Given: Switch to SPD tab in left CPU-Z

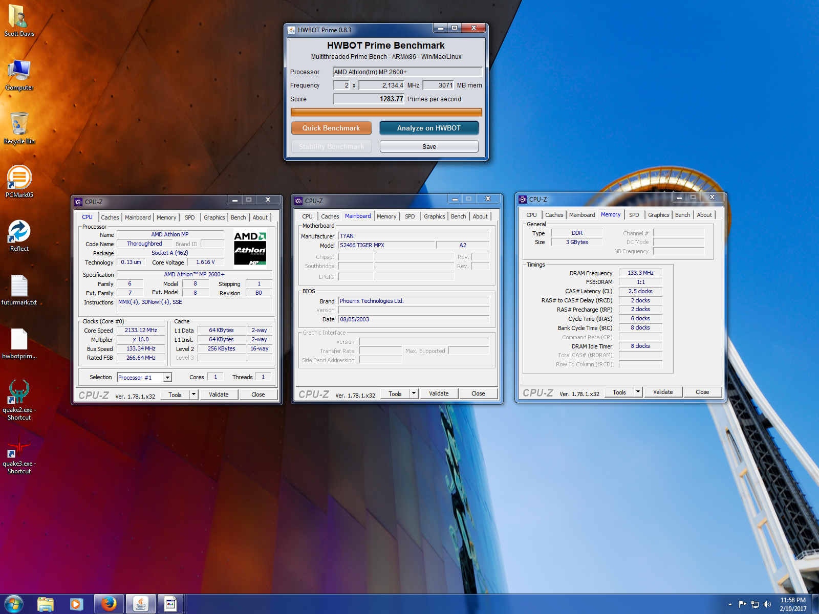Looking at the screenshot, I should coord(189,217).
